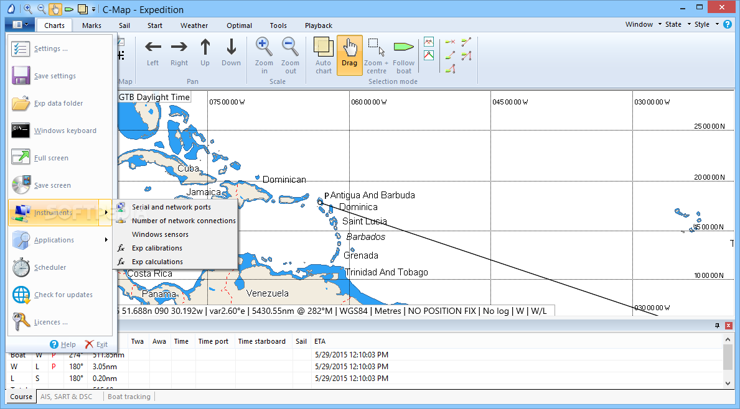This screenshot has width=740, height=409.
Task: Click the blue help question icon
Action: (728, 24)
